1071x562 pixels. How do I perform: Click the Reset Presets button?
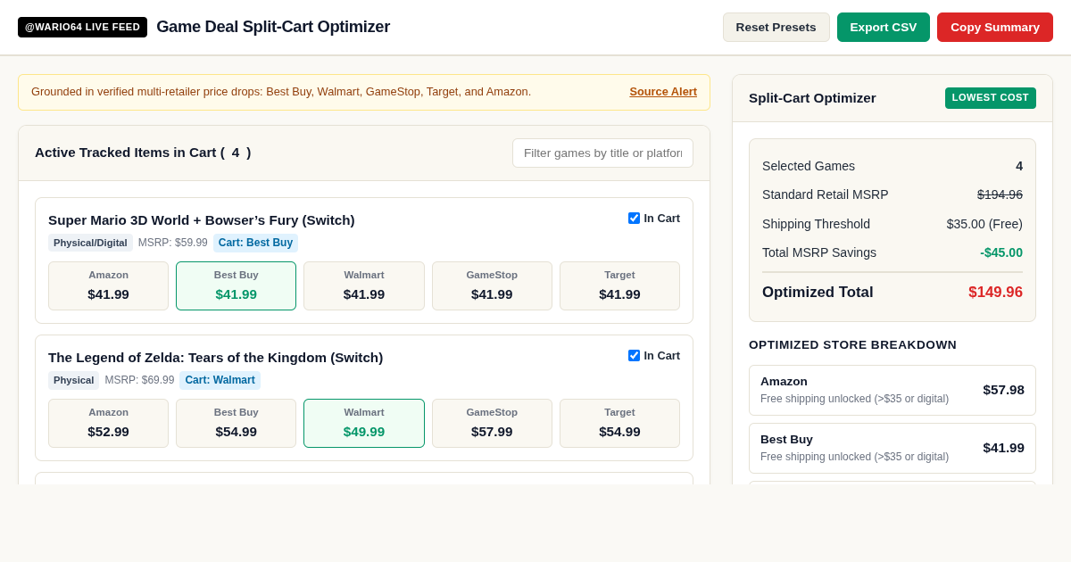click(776, 27)
